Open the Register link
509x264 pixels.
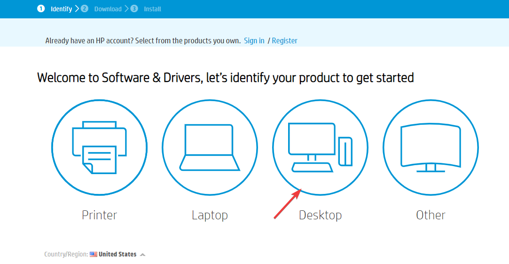pyautogui.click(x=285, y=40)
